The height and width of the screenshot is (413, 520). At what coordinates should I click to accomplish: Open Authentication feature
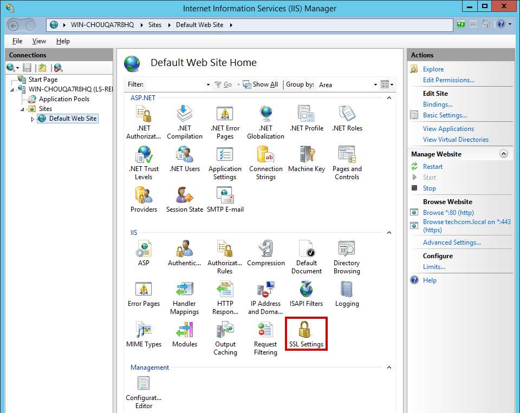(184, 253)
